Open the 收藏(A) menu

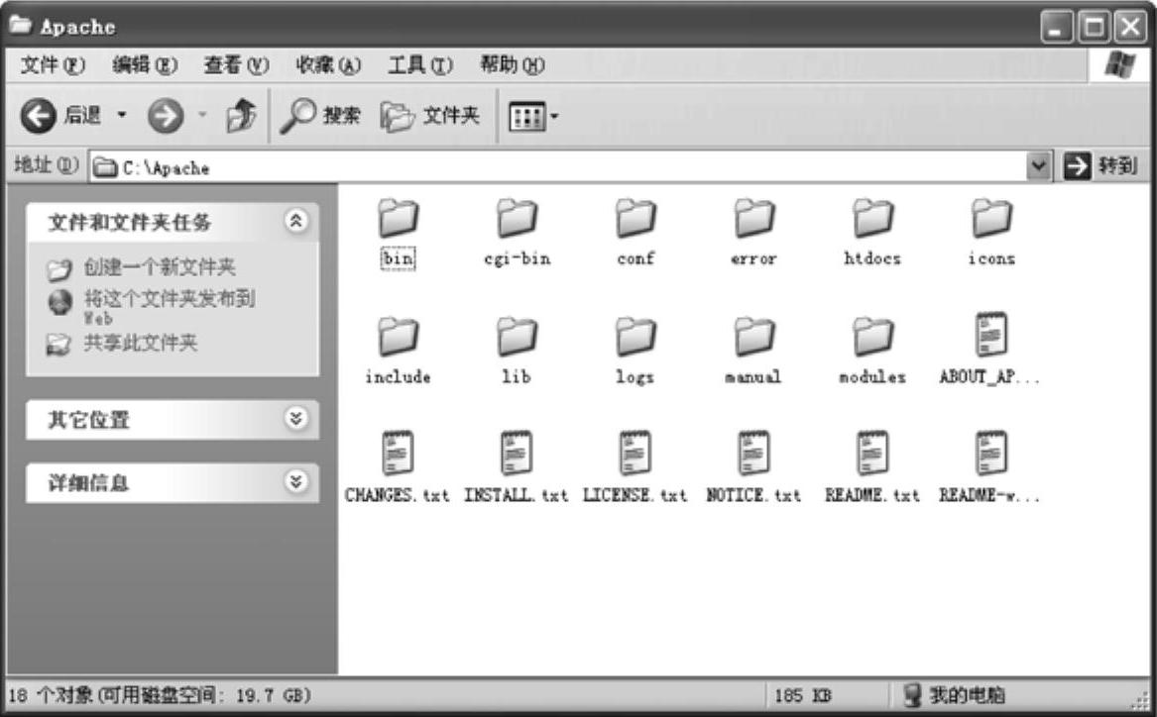(x=328, y=64)
